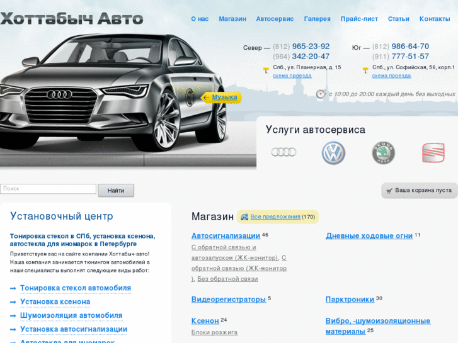Screen dimensions: 458x343
Task: Click the map pin icon near Планерная address
Action: tap(266, 70)
